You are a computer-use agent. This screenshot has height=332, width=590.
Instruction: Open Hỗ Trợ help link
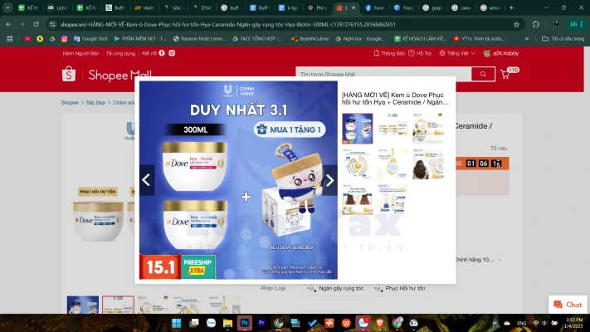[420, 53]
